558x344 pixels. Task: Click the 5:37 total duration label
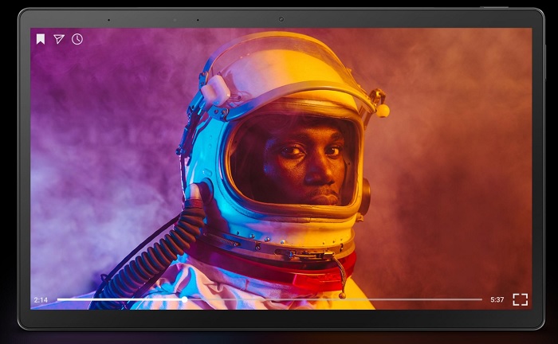[497, 300]
